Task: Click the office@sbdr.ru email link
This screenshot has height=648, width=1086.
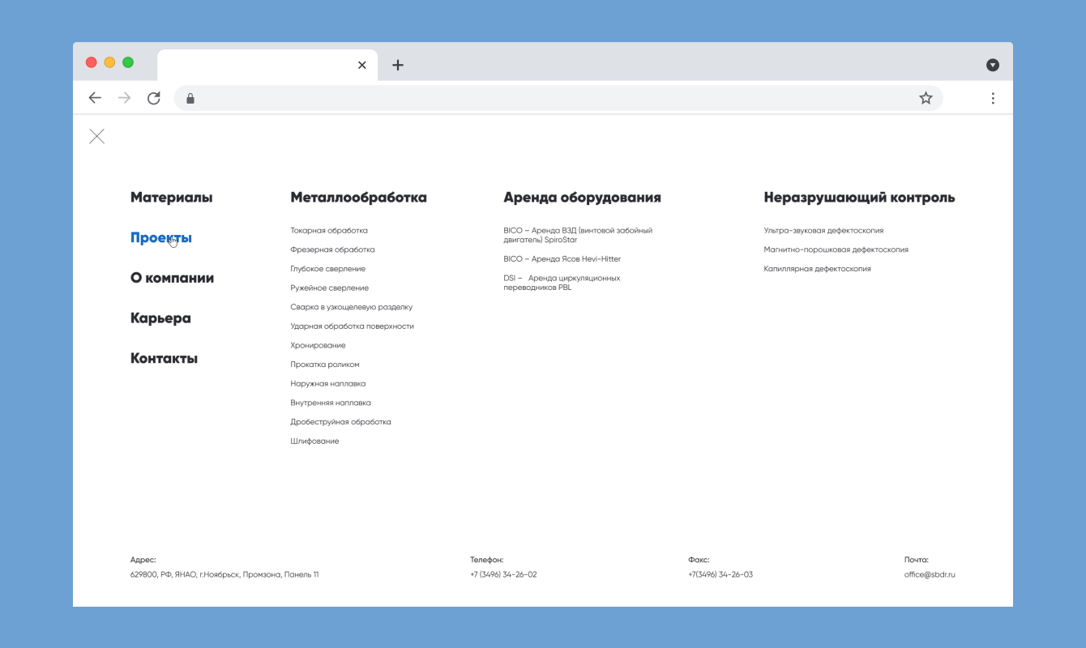Action: click(930, 574)
